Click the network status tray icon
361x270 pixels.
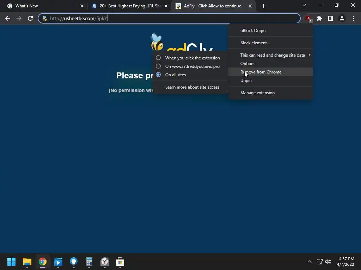pos(319,262)
